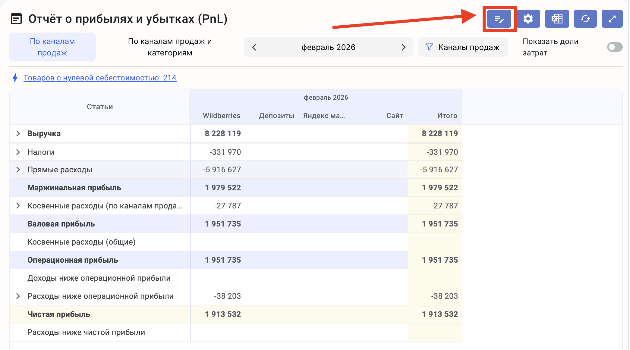This screenshot has height=350, width=630.
Task: Click the февраль 2026 period selector
Action: [x=328, y=47]
